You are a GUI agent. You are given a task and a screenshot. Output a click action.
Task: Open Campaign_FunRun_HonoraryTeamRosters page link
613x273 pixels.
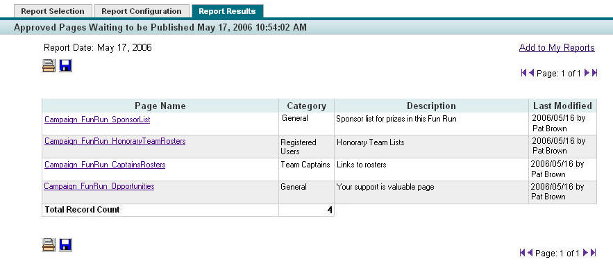tap(115, 141)
